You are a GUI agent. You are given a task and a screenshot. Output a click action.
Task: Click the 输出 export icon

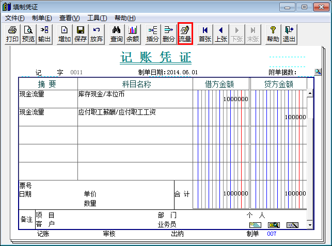click(44, 34)
